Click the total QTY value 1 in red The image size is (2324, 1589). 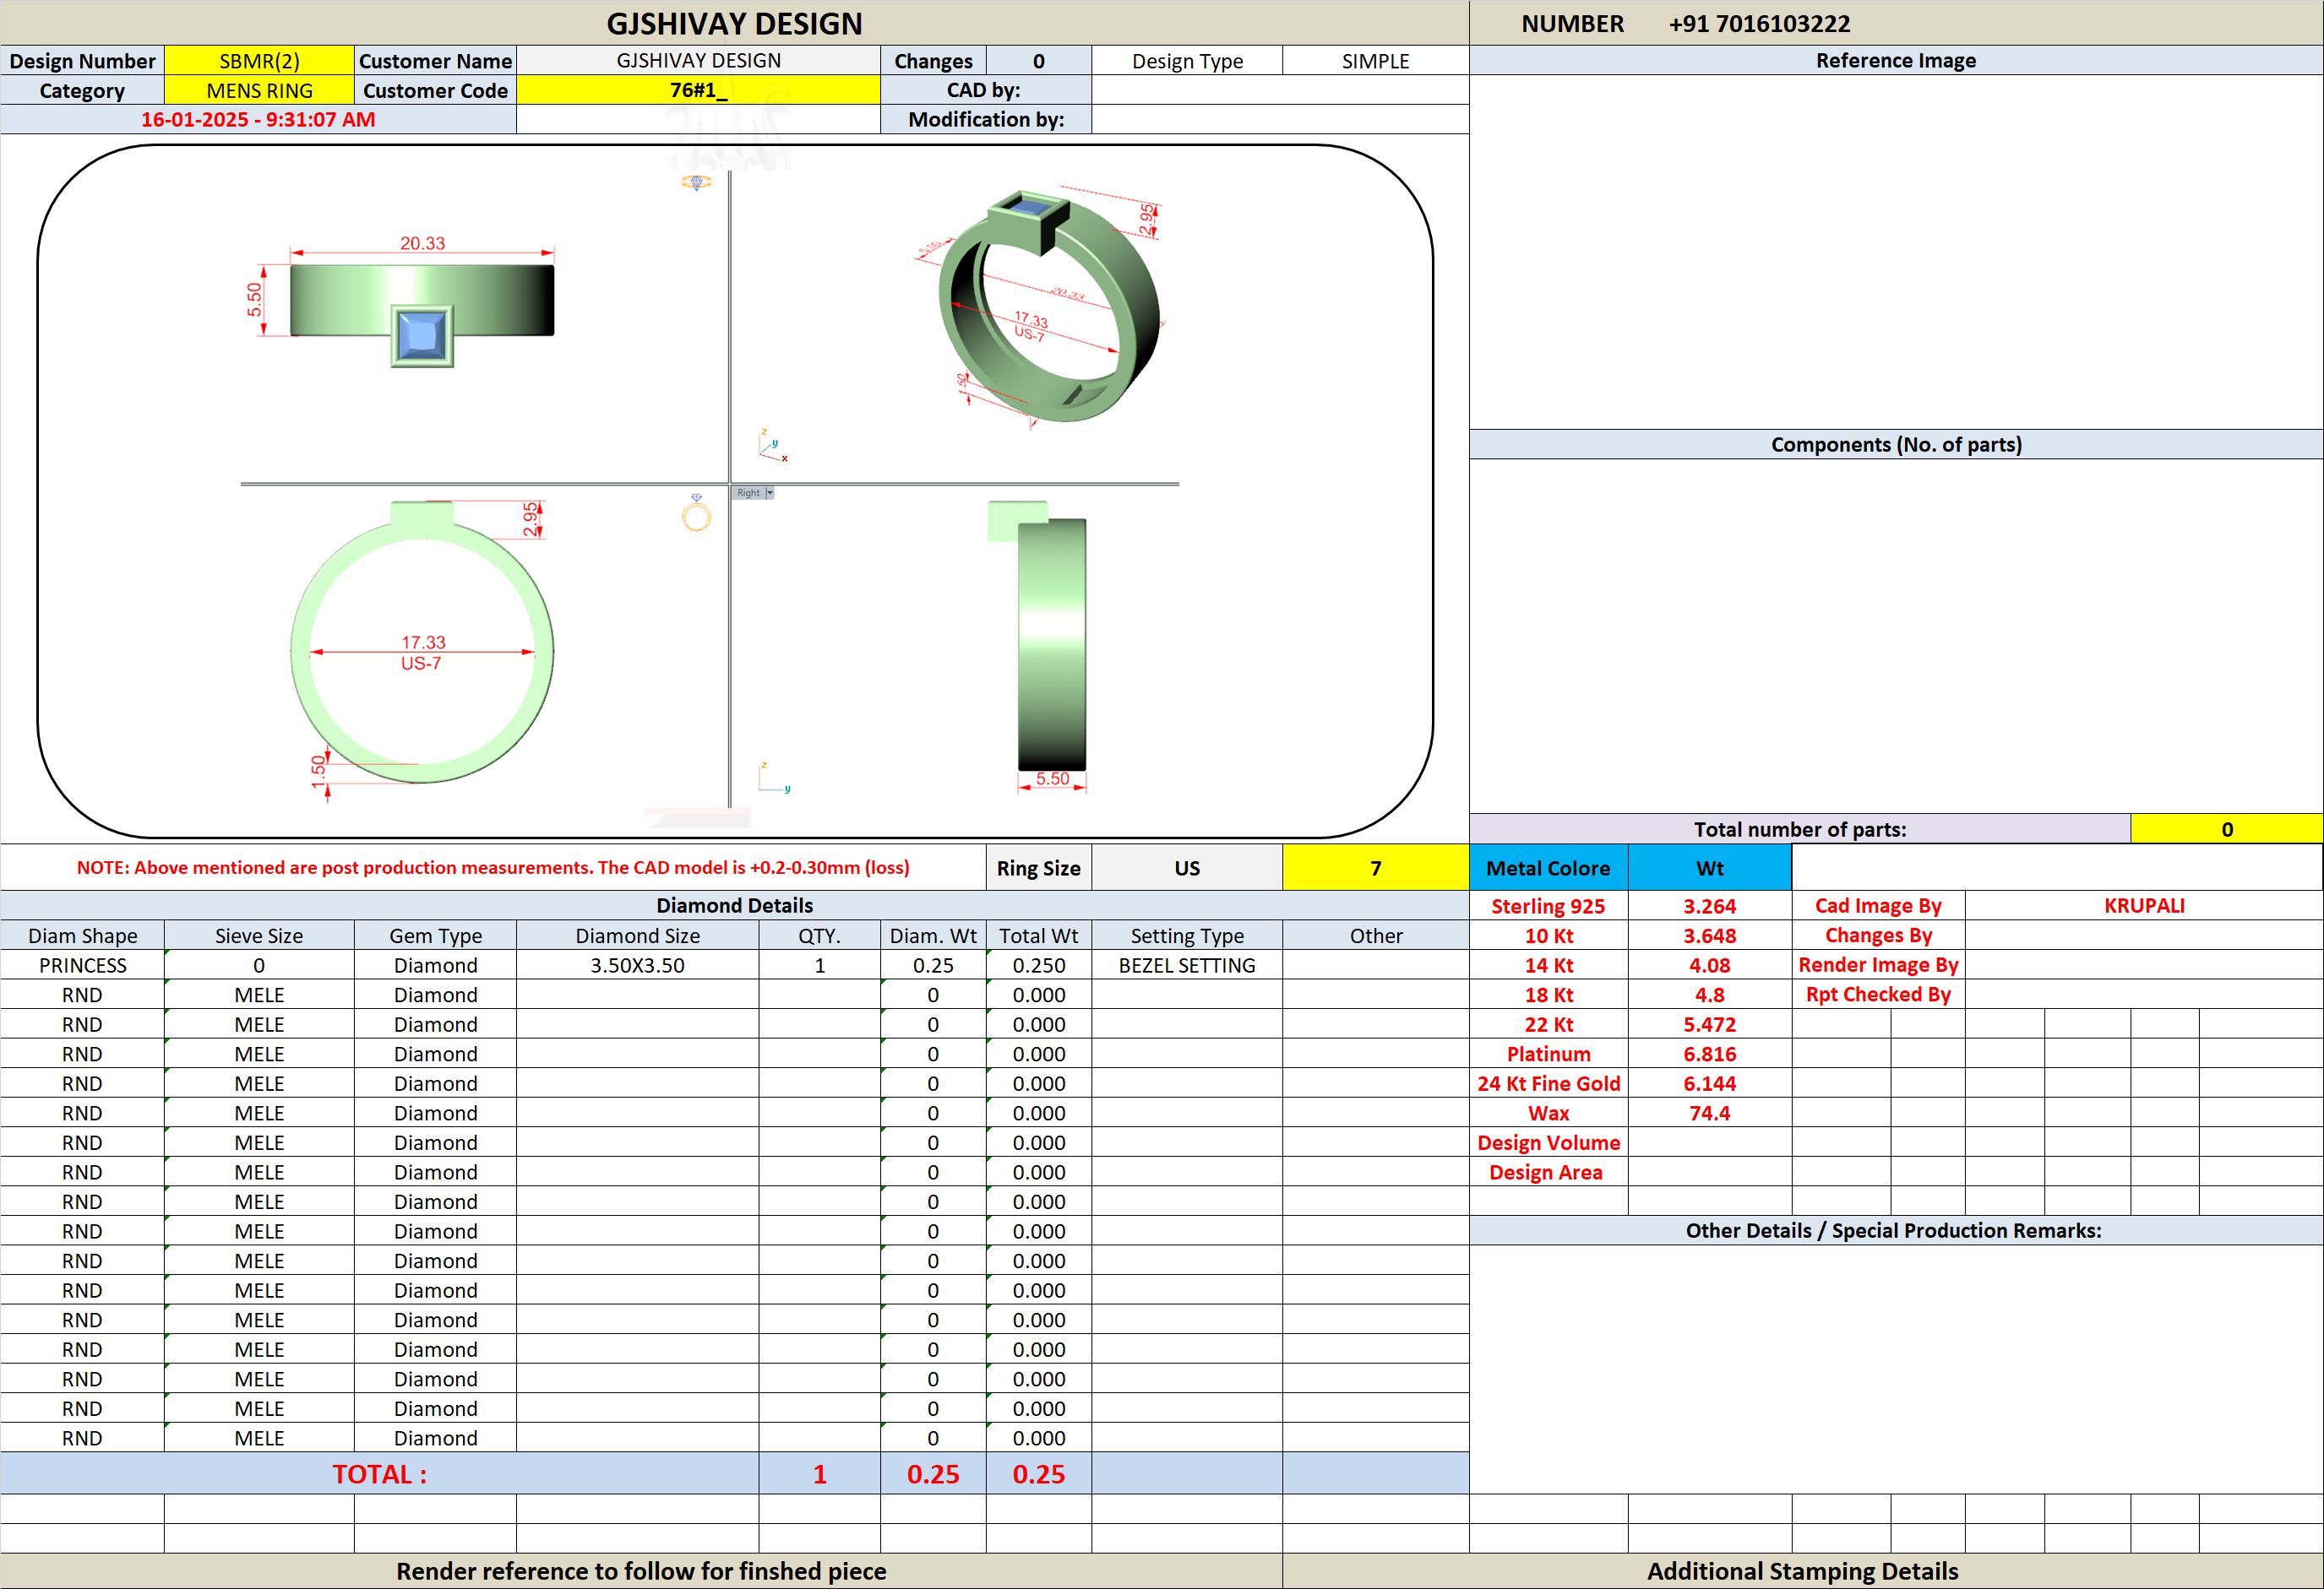[819, 1474]
